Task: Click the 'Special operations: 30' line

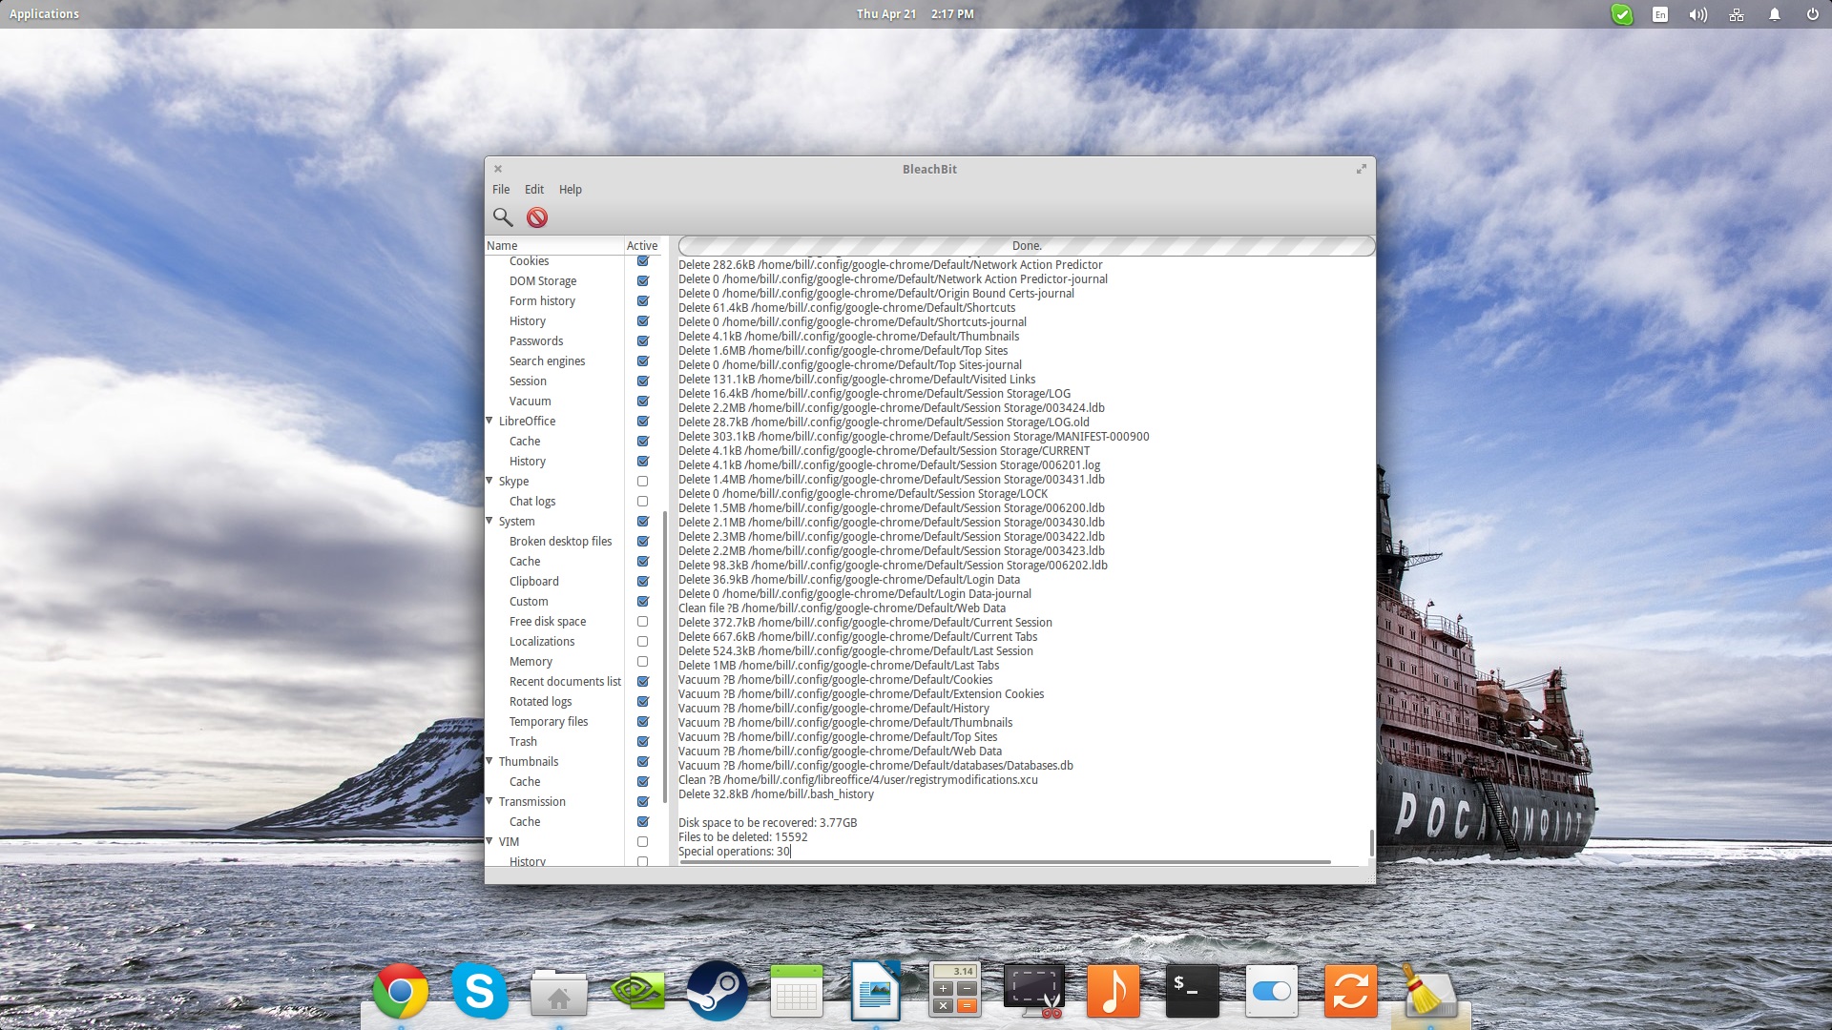Action: 735,852
